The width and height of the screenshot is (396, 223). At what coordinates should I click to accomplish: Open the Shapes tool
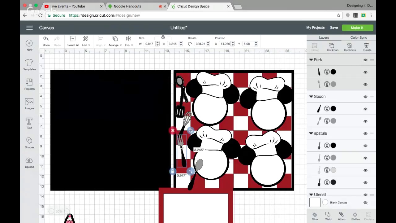tap(29, 143)
